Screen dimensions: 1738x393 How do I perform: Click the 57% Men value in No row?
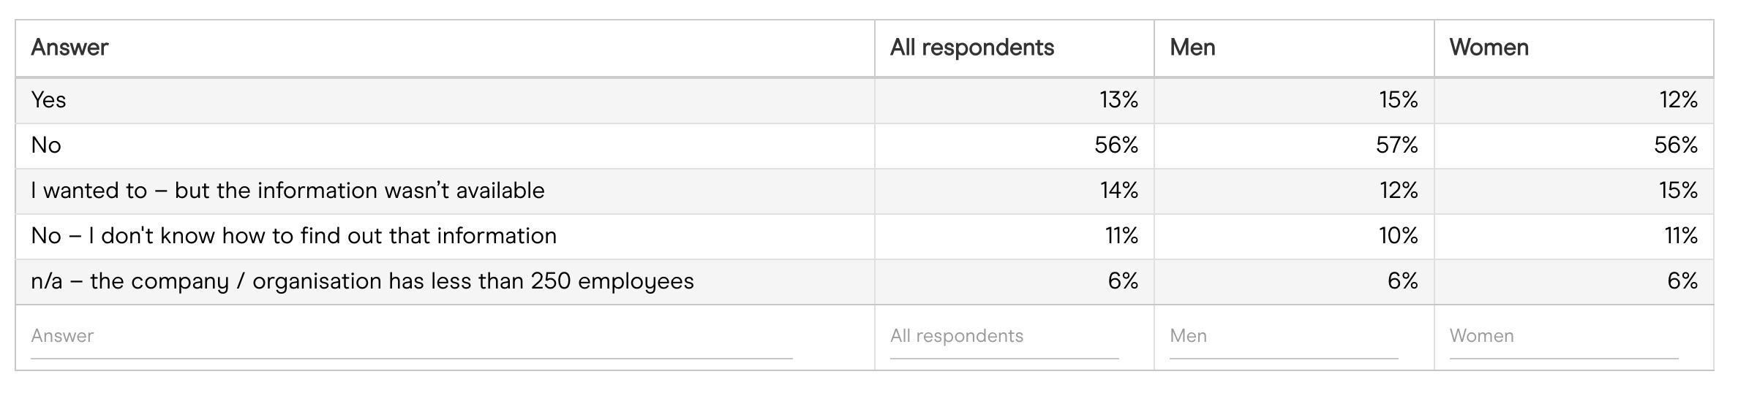[x=1396, y=145]
